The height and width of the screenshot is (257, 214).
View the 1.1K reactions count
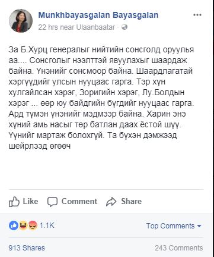point(47,225)
